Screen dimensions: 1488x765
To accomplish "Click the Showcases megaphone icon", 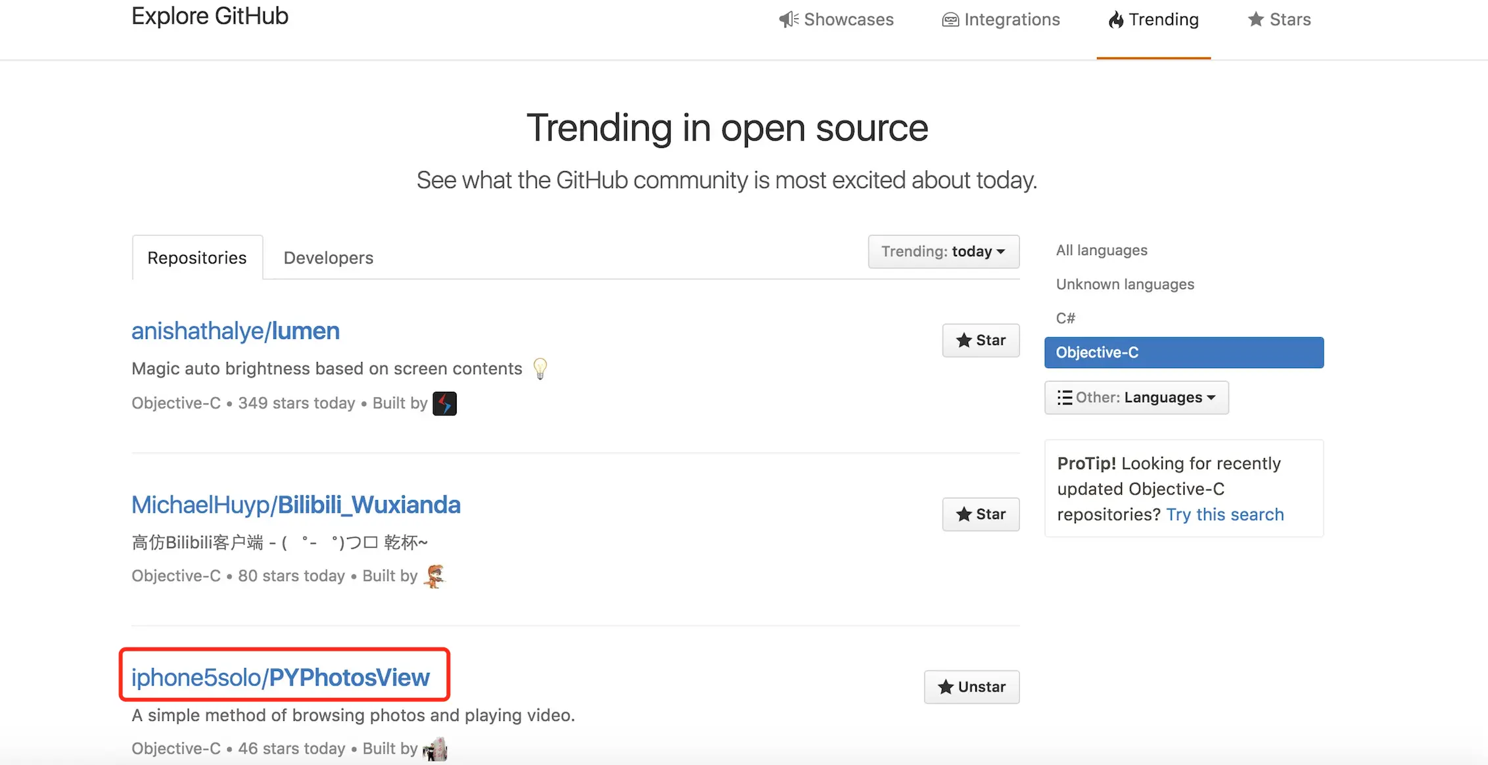I will click(x=788, y=20).
